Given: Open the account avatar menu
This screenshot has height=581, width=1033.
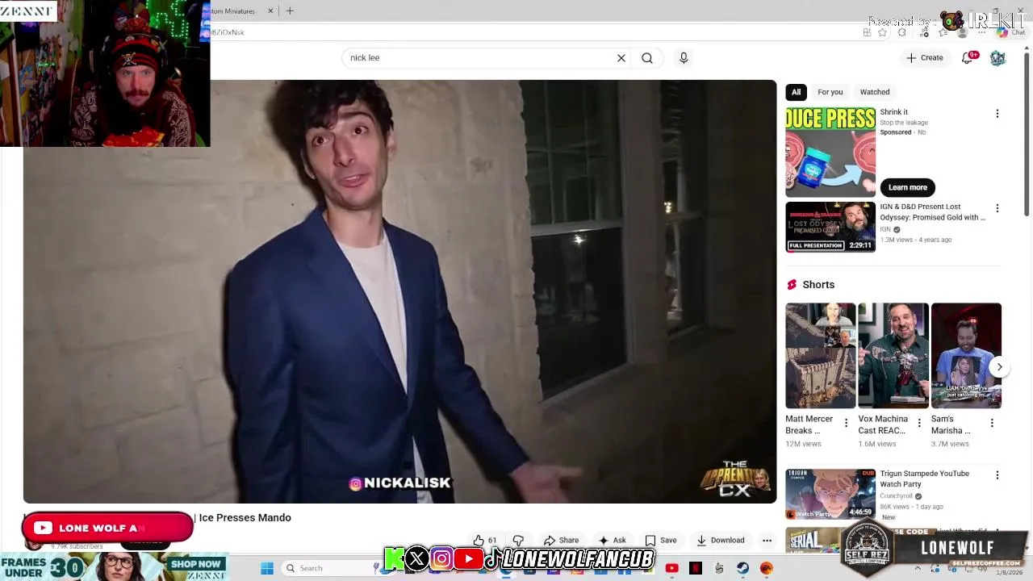Looking at the screenshot, I should (x=998, y=58).
